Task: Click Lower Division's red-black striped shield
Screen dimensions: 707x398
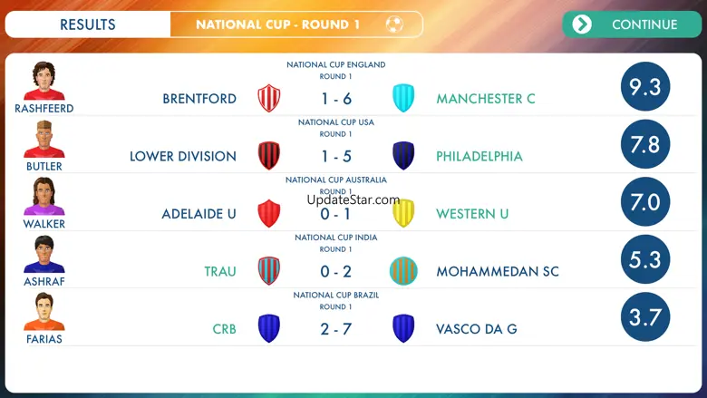Action: [x=269, y=156]
